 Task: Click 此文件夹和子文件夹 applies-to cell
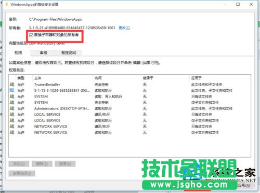tap(206, 85)
